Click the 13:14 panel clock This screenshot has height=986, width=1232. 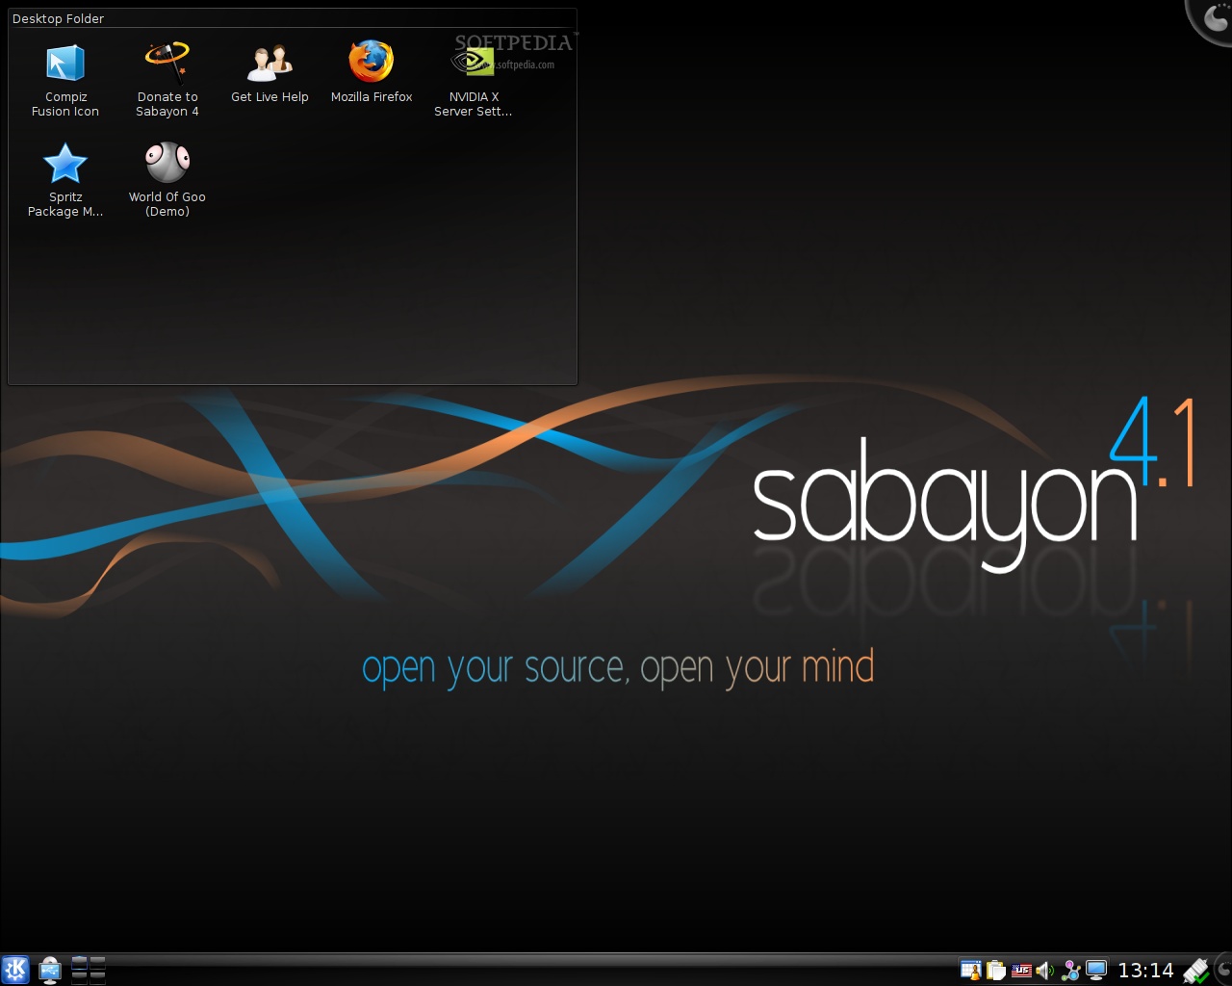1145,970
